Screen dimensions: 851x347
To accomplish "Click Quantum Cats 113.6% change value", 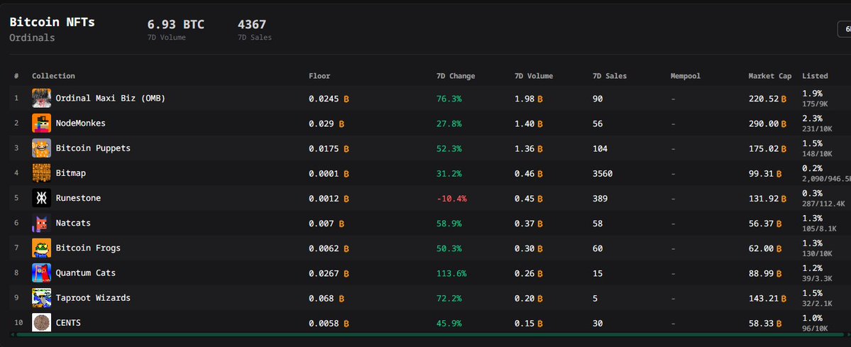I will (x=451, y=274).
